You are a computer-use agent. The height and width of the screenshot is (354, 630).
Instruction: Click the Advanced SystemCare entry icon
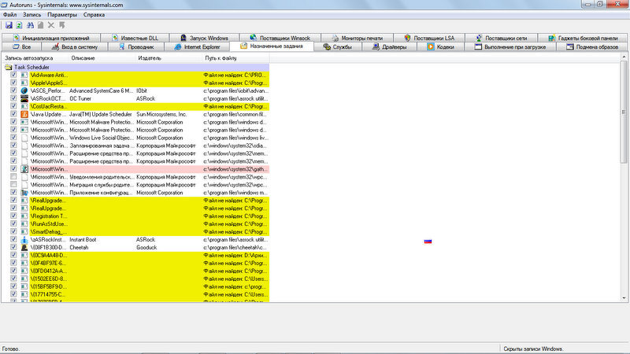point(24,90)
